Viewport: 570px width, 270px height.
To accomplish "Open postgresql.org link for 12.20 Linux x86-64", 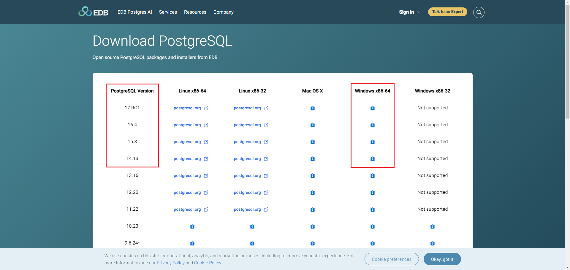I will (191, 193).
